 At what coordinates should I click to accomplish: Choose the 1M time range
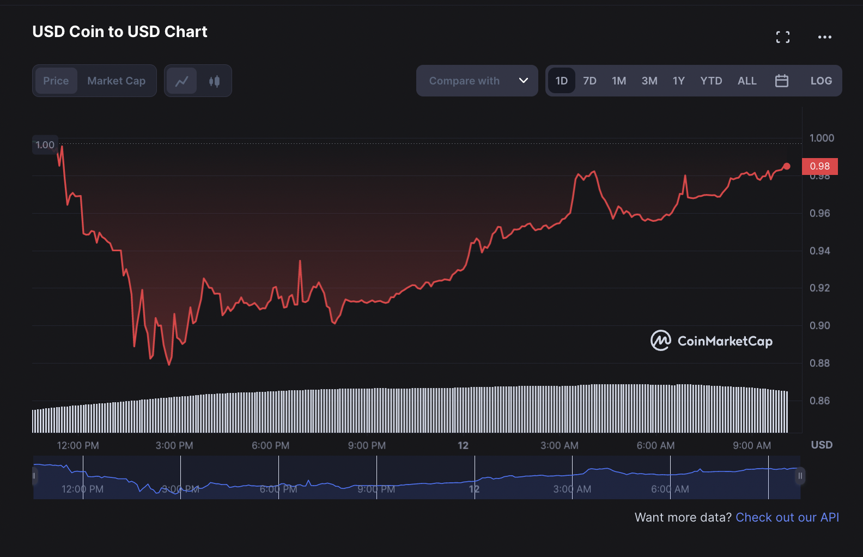[x=619, y=81]
